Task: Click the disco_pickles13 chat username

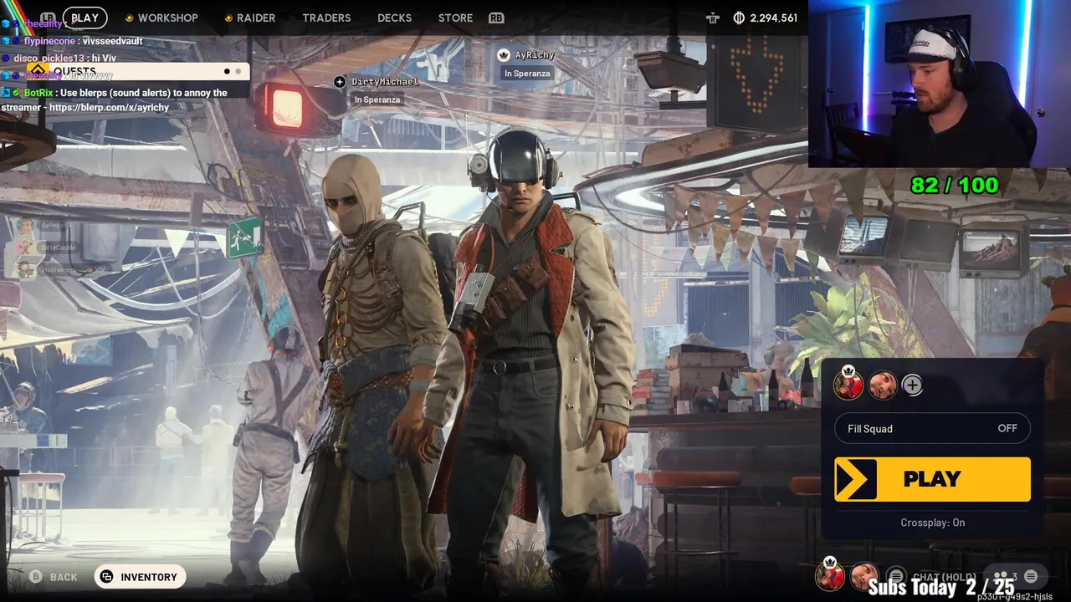Action: point(49,58)
